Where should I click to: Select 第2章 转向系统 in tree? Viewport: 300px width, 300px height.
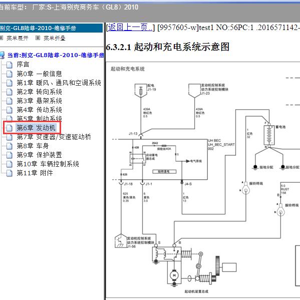click(39, 92)
